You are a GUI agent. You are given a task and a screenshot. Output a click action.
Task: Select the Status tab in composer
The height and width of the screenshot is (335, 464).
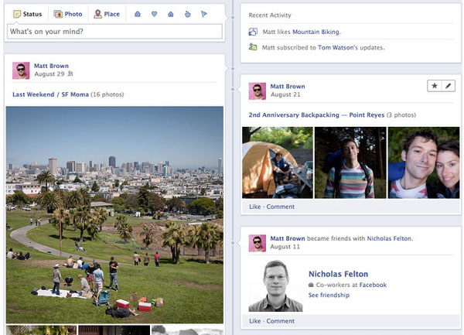28,14
